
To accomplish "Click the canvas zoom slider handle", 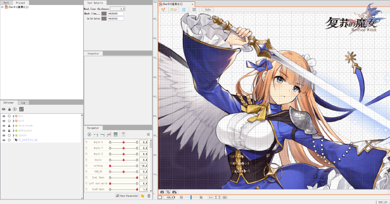I will (191, 197).
